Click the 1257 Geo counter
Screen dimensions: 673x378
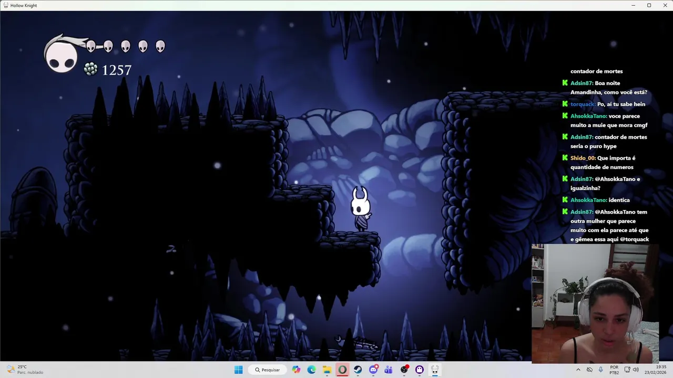[116, 70]
